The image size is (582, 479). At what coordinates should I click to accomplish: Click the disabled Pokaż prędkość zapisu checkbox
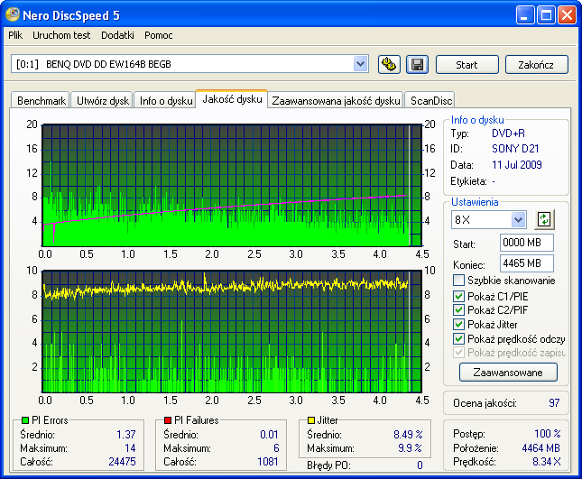pyautogui.click(x=458, y=353)
